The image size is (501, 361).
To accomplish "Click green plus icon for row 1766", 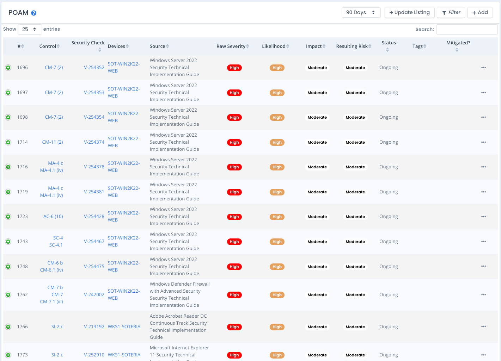I will (8, 327).
